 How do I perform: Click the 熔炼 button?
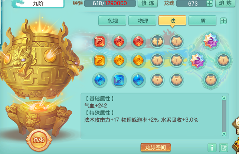click(x=225, y=3)
